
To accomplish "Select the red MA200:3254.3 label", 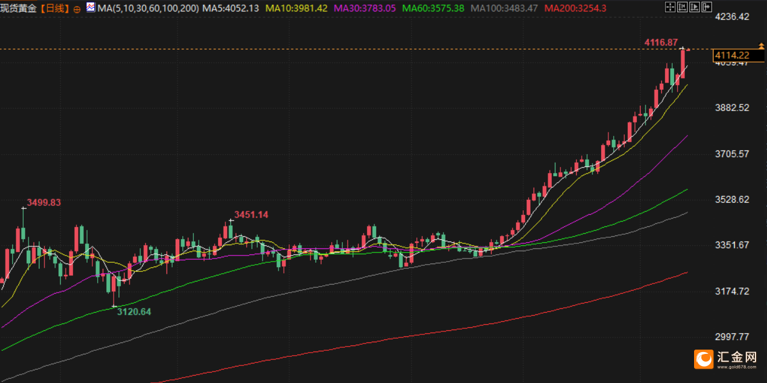I will pyautogui.click(x=574, y=9).
